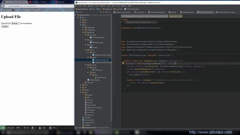Click the Browse button in upload form
This screenshot has width=240, height=135.
tap(15, 23)
